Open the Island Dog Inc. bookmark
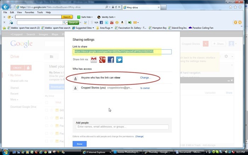 click(x=178, y=28)
